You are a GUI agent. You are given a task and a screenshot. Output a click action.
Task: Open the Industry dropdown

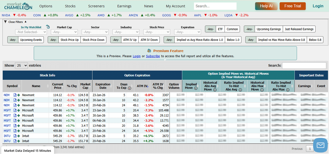tap(126, 32)
